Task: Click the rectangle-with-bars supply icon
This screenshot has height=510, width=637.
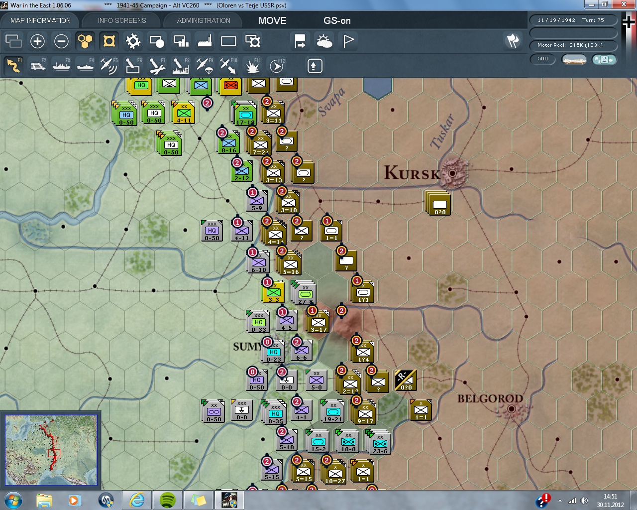Action: [181, 41]
